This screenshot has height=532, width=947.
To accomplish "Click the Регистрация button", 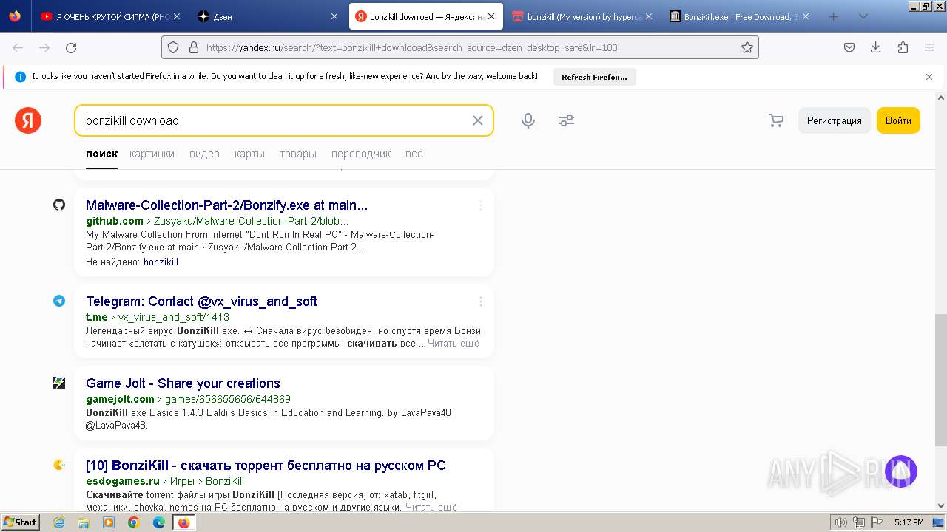I will pyautogui.click(x=834, y=120).
